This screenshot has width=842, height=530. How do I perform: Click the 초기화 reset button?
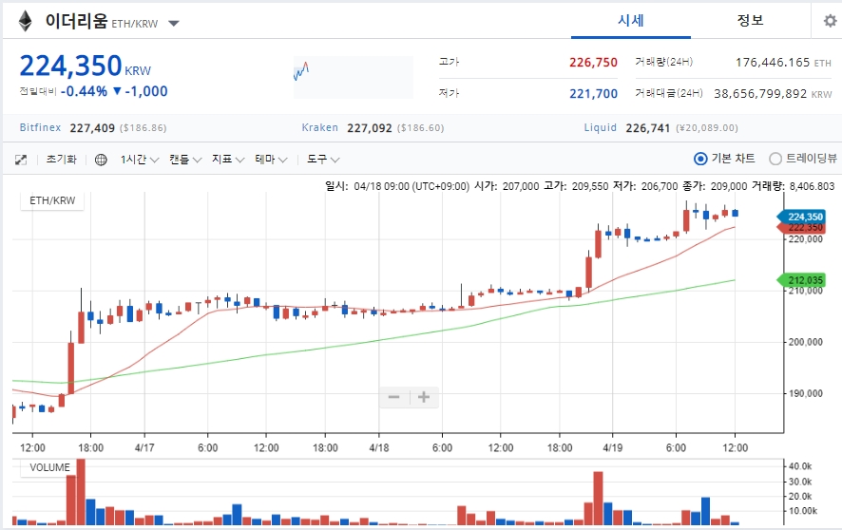pyautogui.click(x=62, y=160)
